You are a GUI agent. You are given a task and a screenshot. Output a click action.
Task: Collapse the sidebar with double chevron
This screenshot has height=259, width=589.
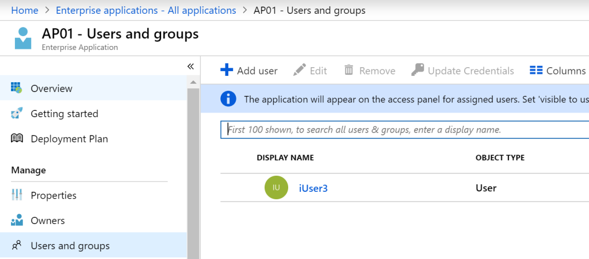[x=190, y=67]
